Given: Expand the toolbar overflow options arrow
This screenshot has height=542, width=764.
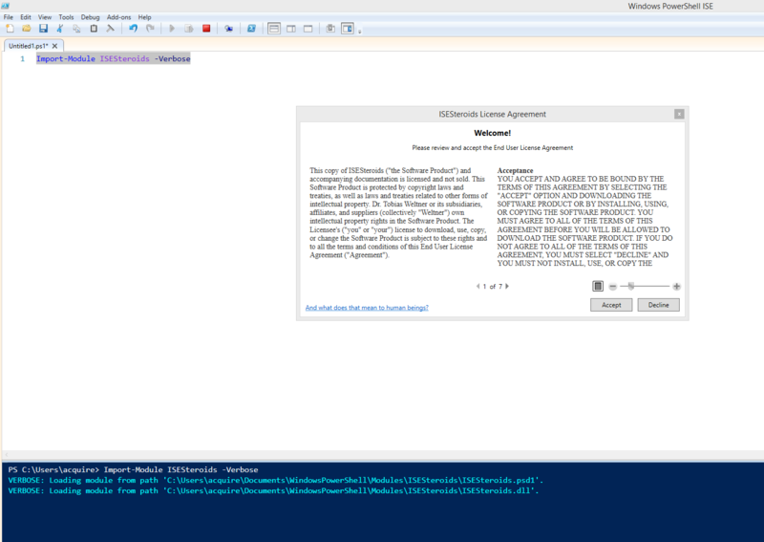Looking at the screenshot, I should (360, 32).
